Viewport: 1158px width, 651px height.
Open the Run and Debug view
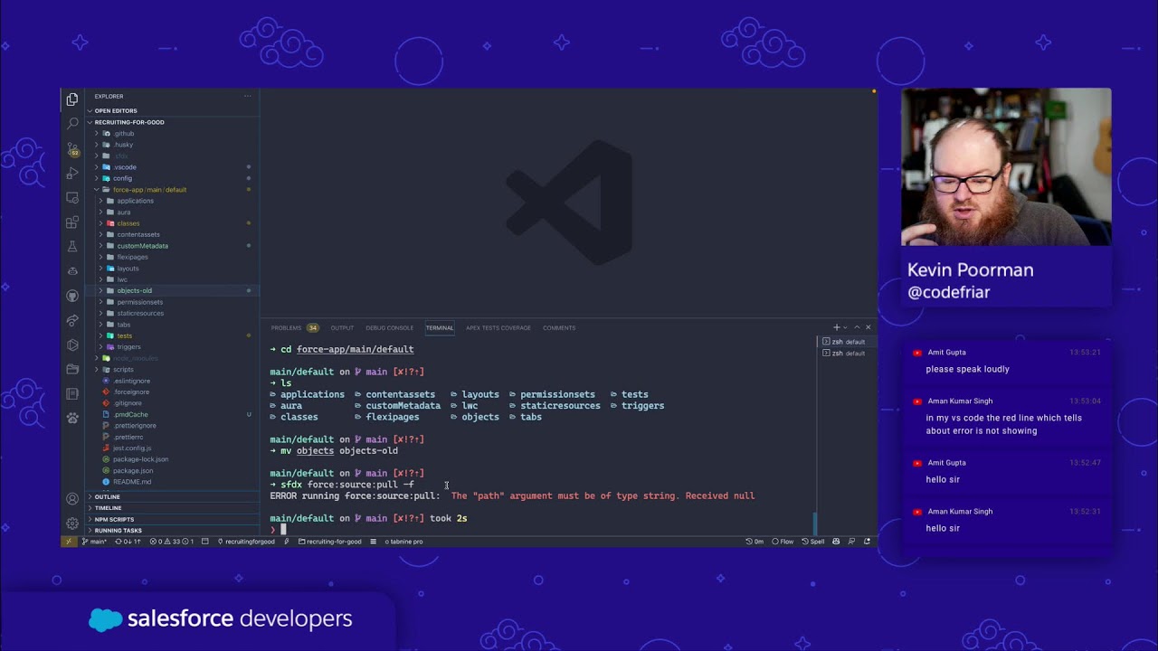click(72, 173)
